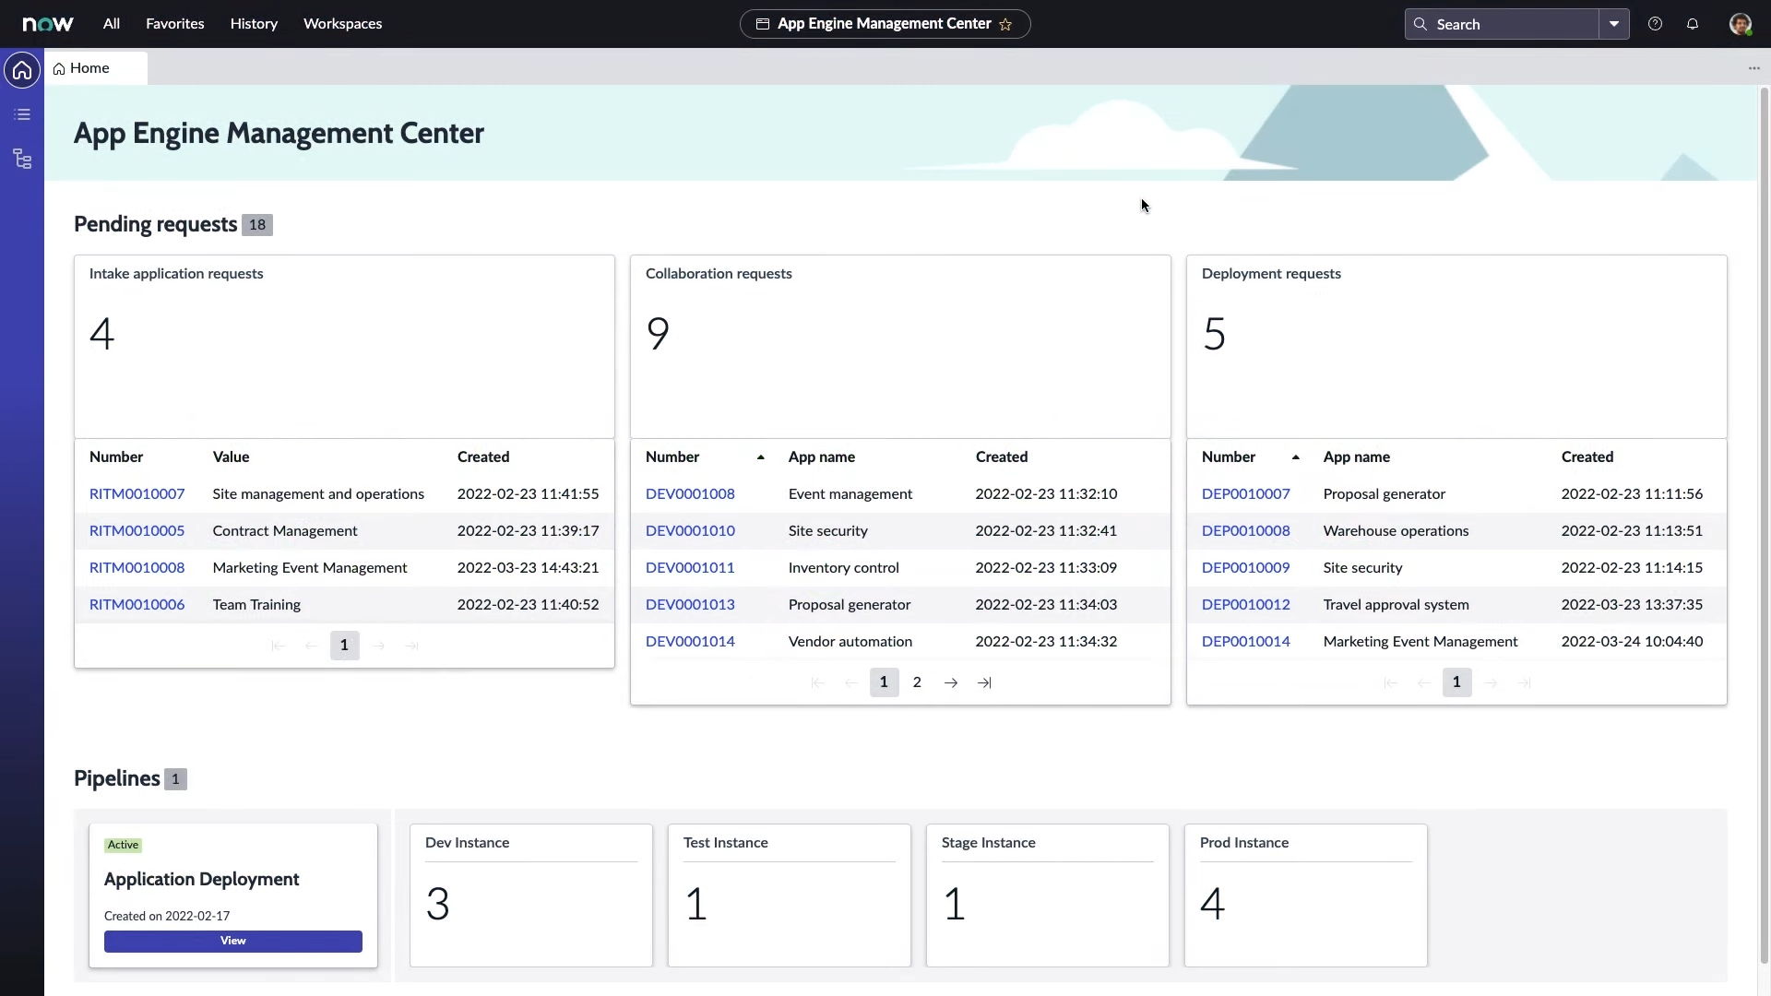Image resolution: width=1771 pixels, height=996 pixels.
Task: Favorite App Engine Management Center with star
Action: (1005, 25)
